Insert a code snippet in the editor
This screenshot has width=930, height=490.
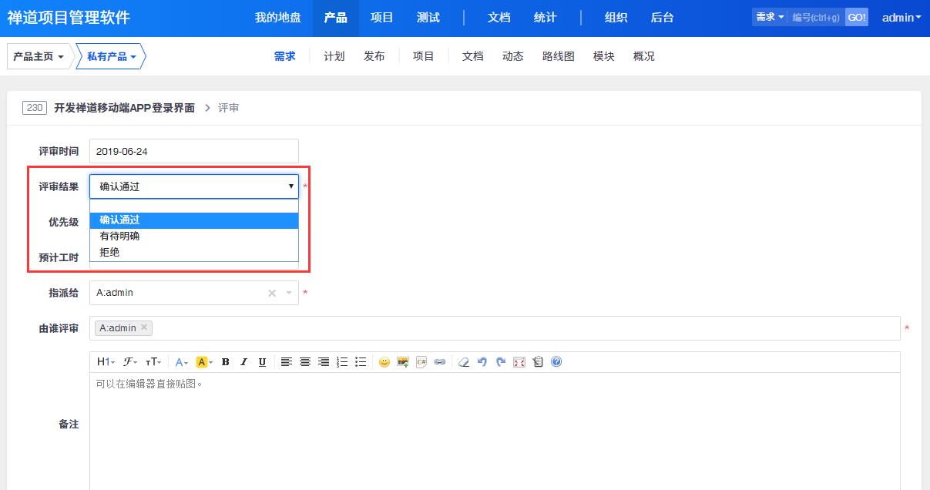(x=421, y=362)
